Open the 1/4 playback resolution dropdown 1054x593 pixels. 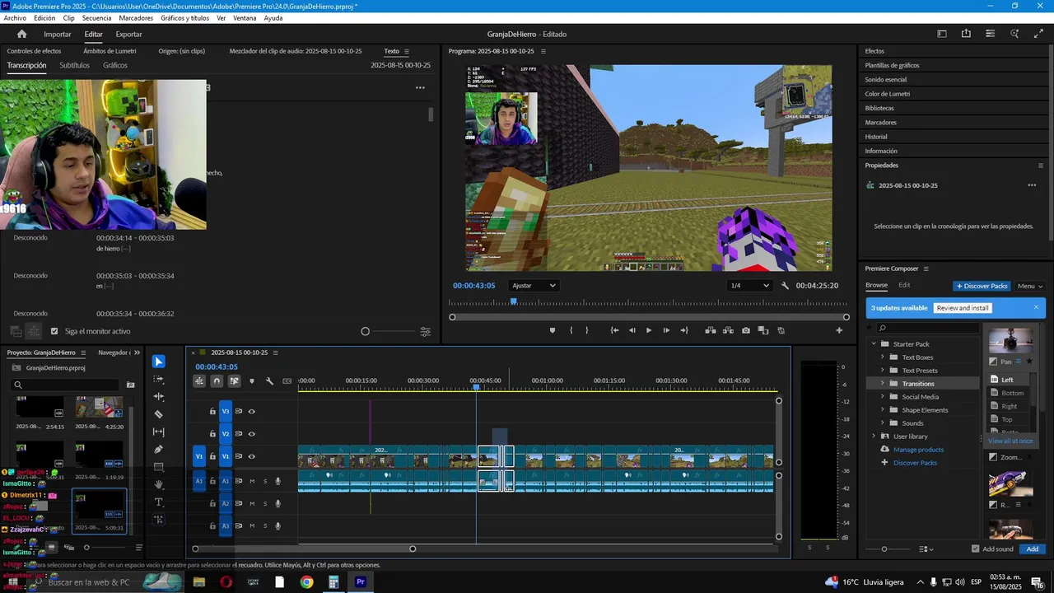click(750, 286)
